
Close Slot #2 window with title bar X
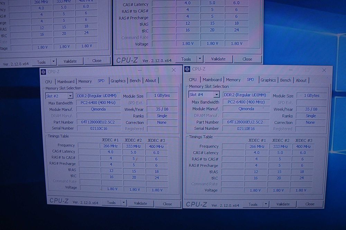click(174, 70)
